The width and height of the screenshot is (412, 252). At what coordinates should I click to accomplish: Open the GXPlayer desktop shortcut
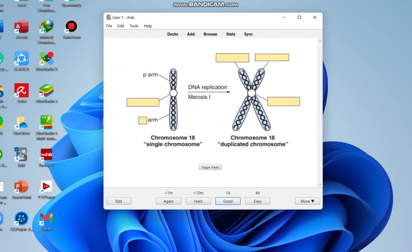click(x=21, y=221)
